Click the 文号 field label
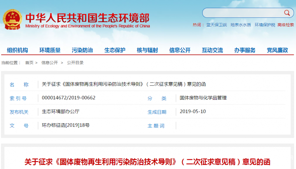This screenshot has width=296, height=169. click(x=19, y=125)
